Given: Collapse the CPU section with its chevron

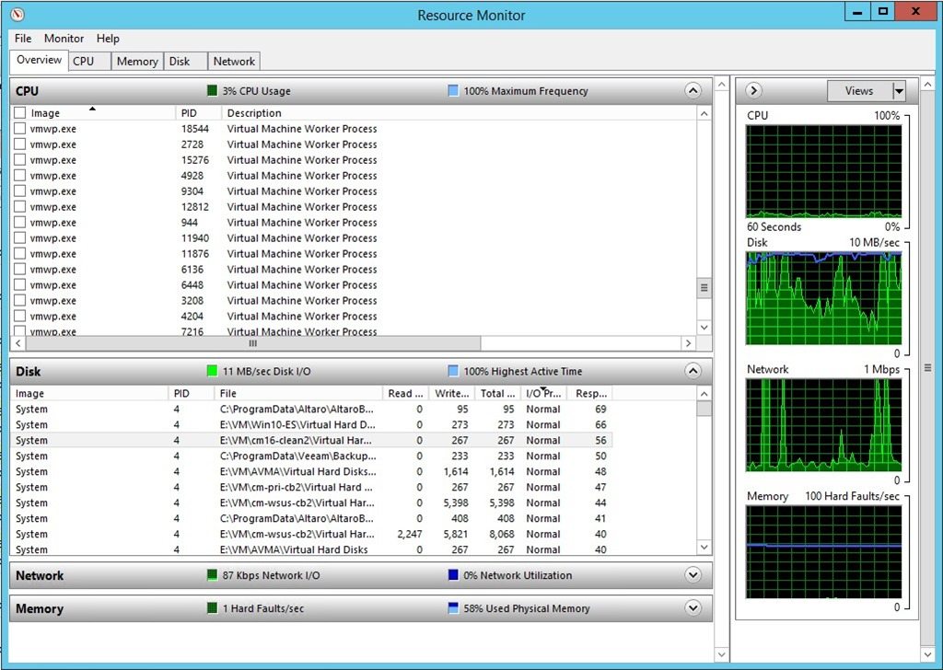Looking at the screenshot, I should pyautogui.click(x=693, y=91).
